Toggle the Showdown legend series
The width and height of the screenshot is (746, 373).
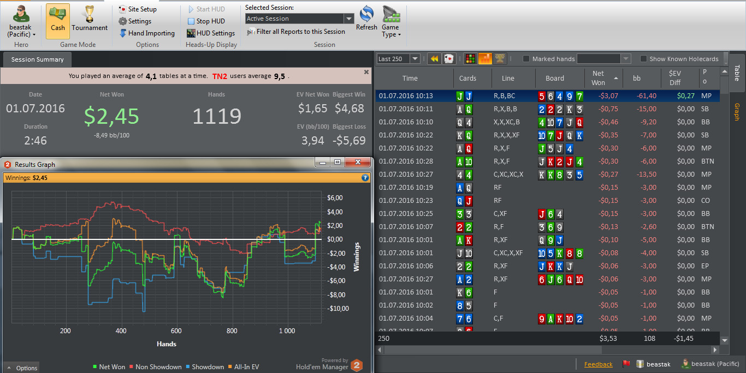[x=205, y=367]
